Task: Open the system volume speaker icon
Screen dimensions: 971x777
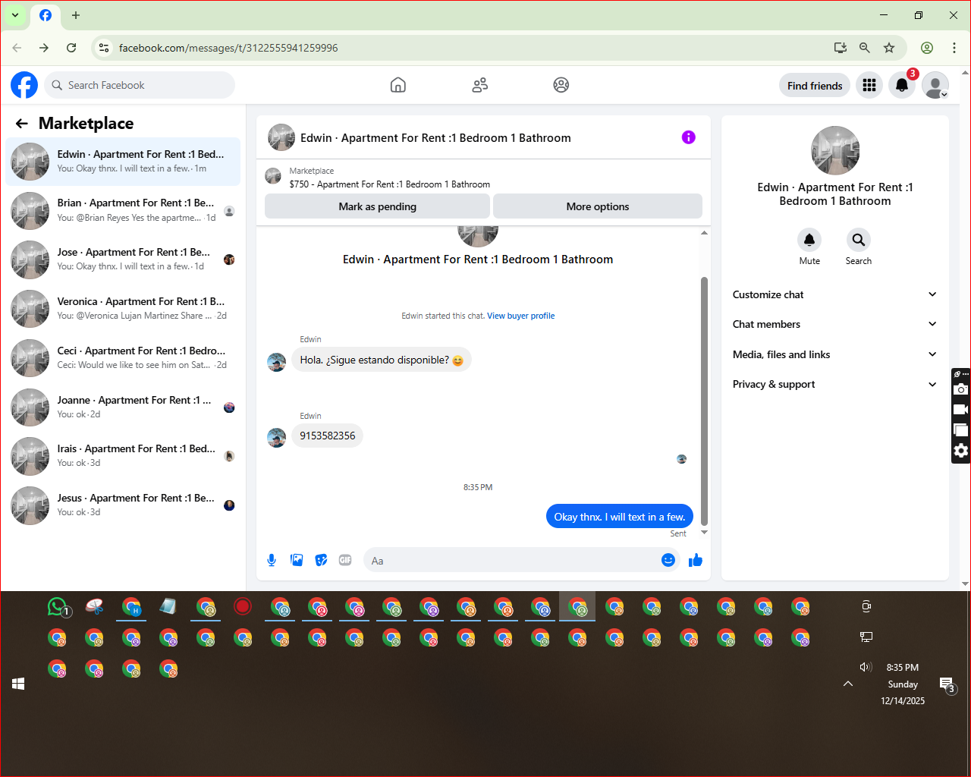Action: click(x=866, y=667)
